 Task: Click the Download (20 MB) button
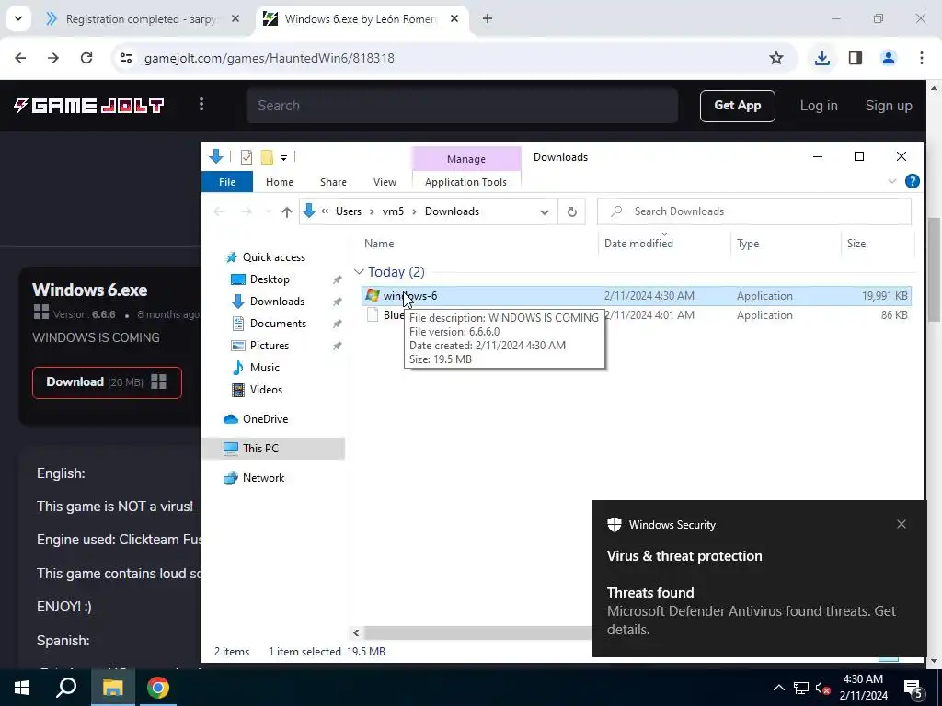pos(107,382)
